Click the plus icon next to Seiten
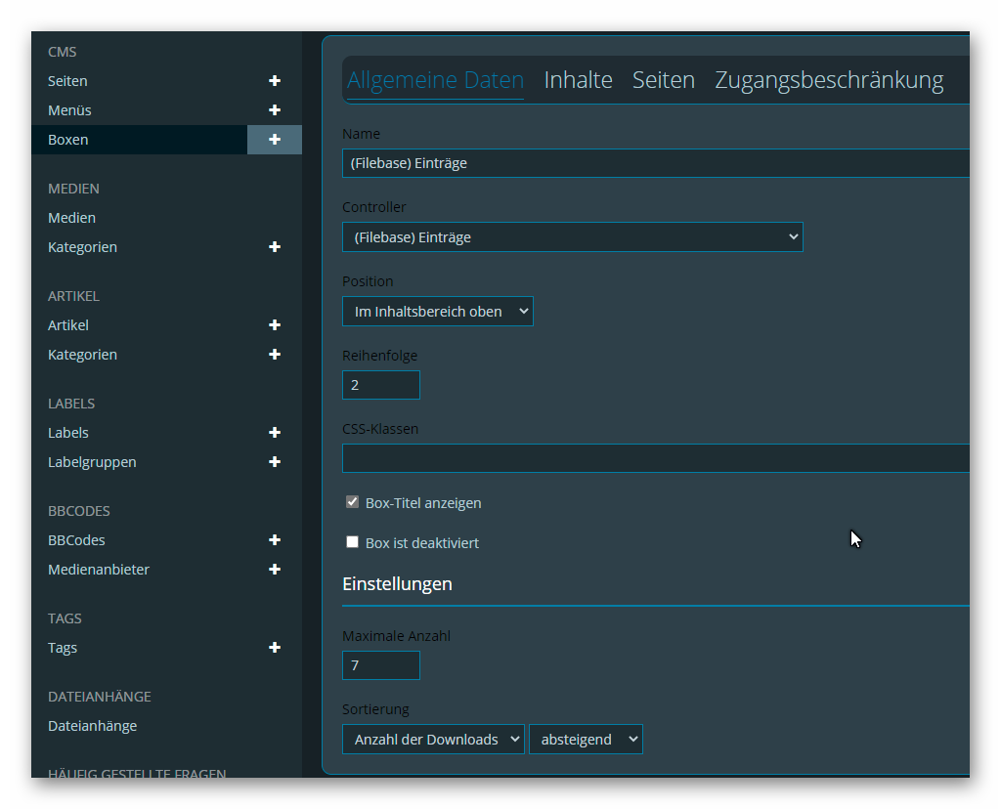 (x=275, y=81)
